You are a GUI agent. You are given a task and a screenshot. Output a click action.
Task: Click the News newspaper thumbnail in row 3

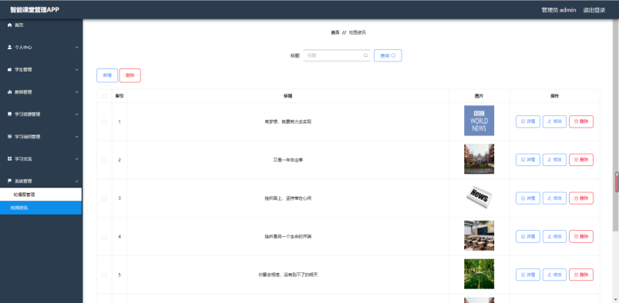point(479,197)
